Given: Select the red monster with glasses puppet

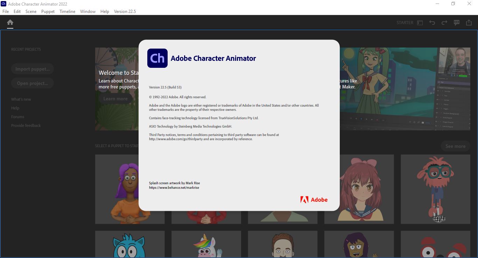Looking at the screenshot, I should click(435, 189).
